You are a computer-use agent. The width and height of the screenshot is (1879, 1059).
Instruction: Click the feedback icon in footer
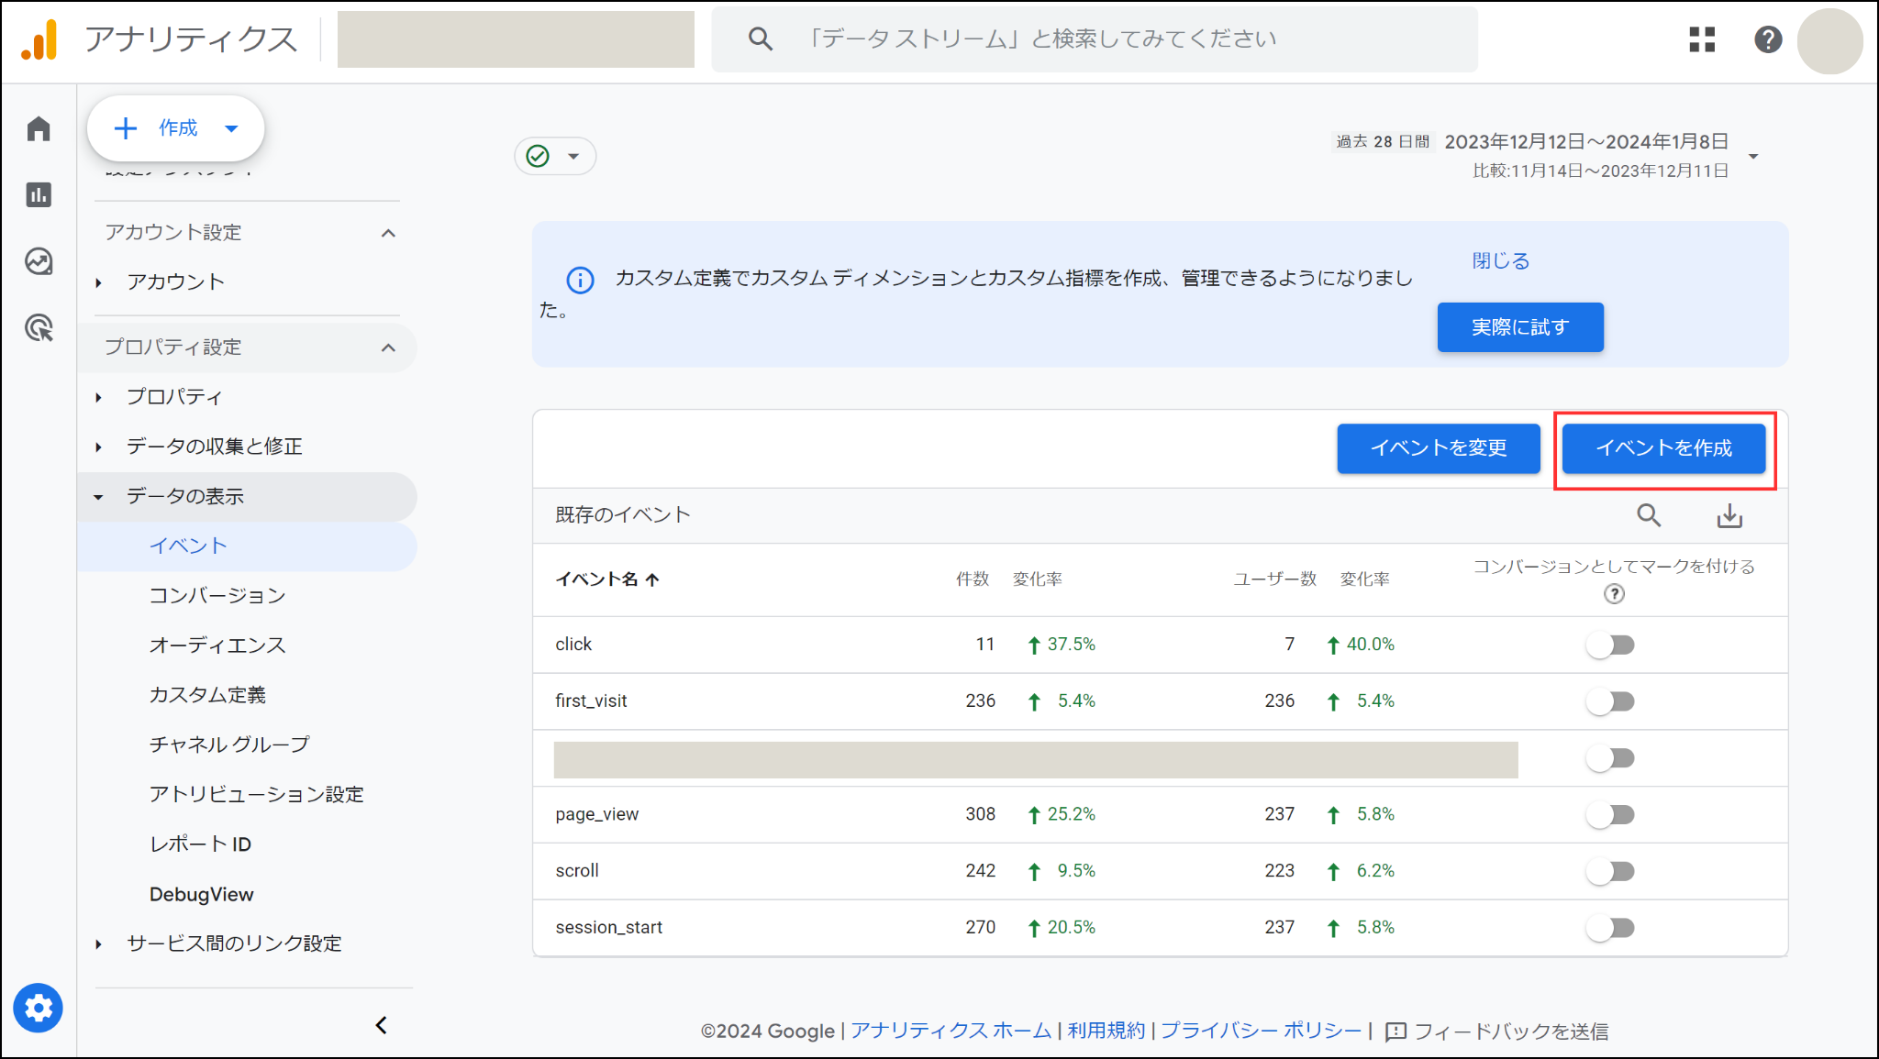pos(1395,1031)
